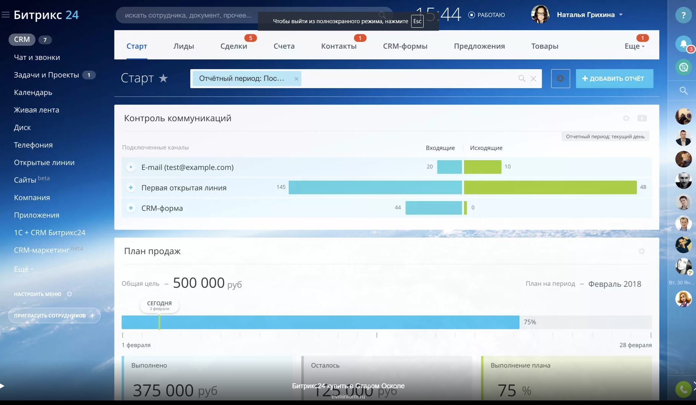The width and height of the screenshot is (696, 405).
Task: Open the dashboard settings gear button
Action: (x=560, y=79)
